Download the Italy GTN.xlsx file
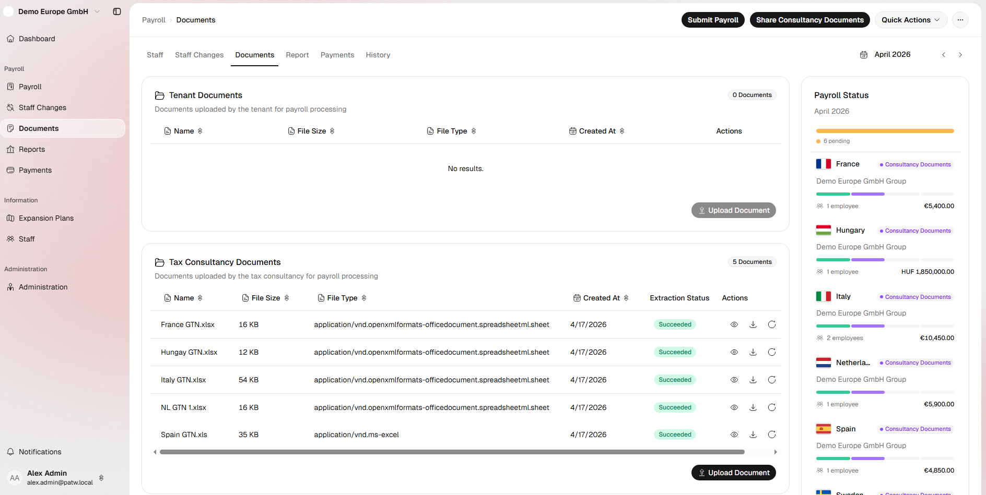This screenshot has height=495, width=986. 753,380
